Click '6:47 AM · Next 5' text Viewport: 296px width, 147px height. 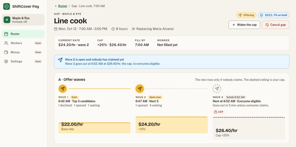[x=147, y=101]
